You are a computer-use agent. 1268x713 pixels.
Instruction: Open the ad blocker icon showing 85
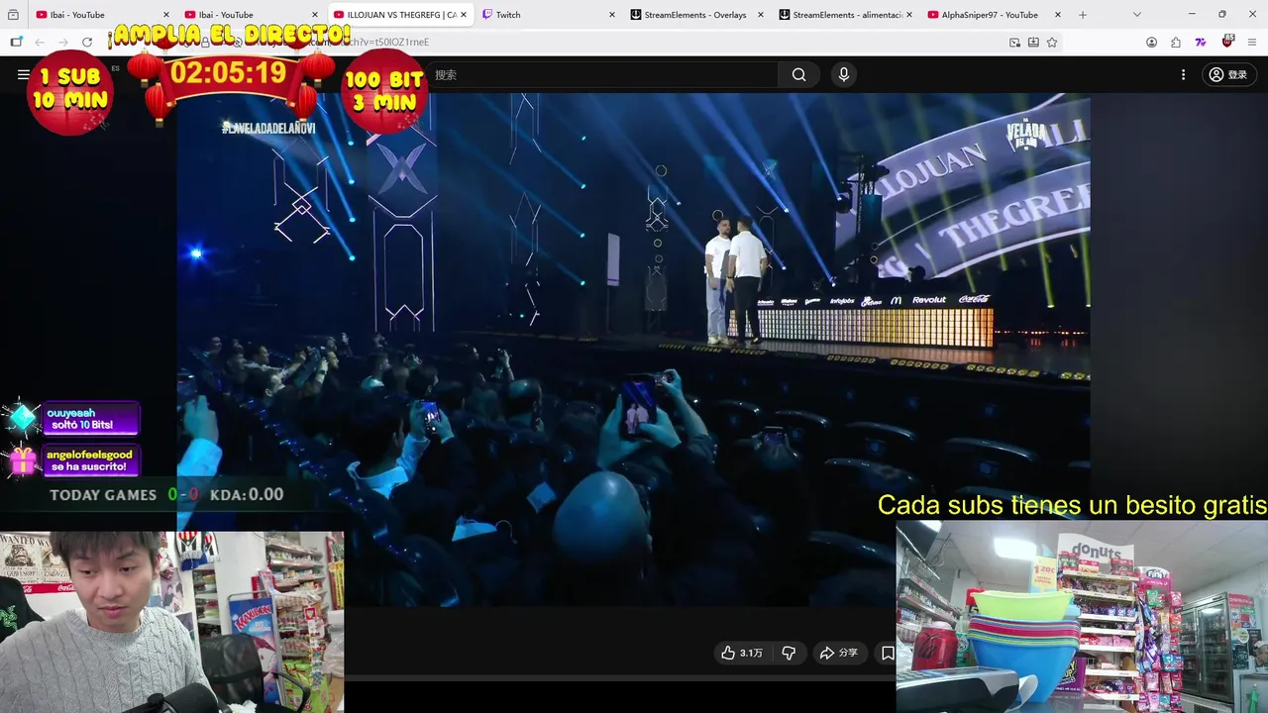pos(1227,42)
